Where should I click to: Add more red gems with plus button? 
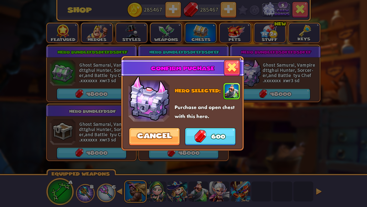click(228, 10)
